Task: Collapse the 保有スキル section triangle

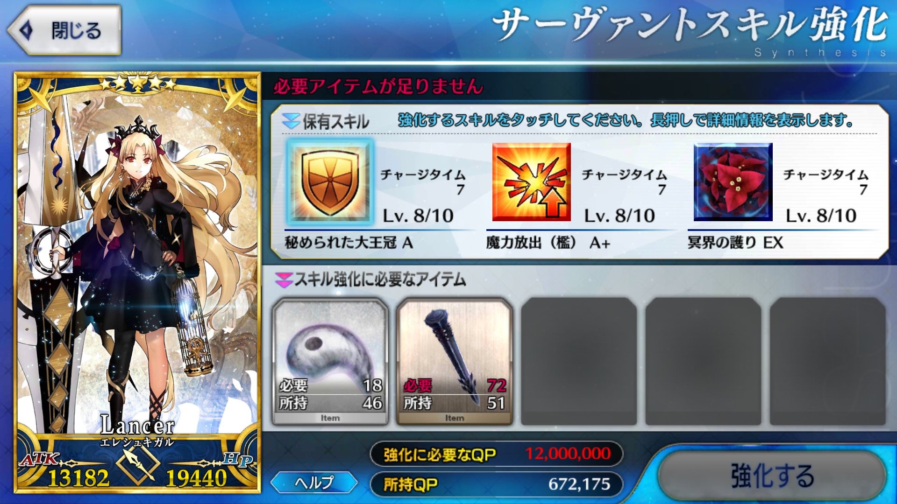Action: (291, 121)
